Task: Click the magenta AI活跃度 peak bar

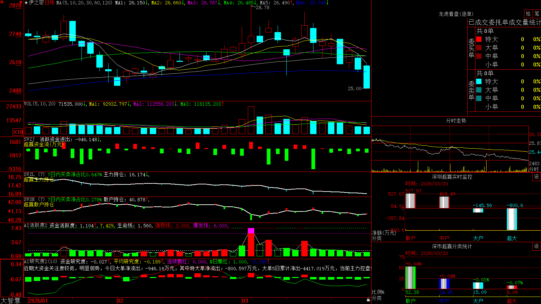Action: tap(251, 231)
